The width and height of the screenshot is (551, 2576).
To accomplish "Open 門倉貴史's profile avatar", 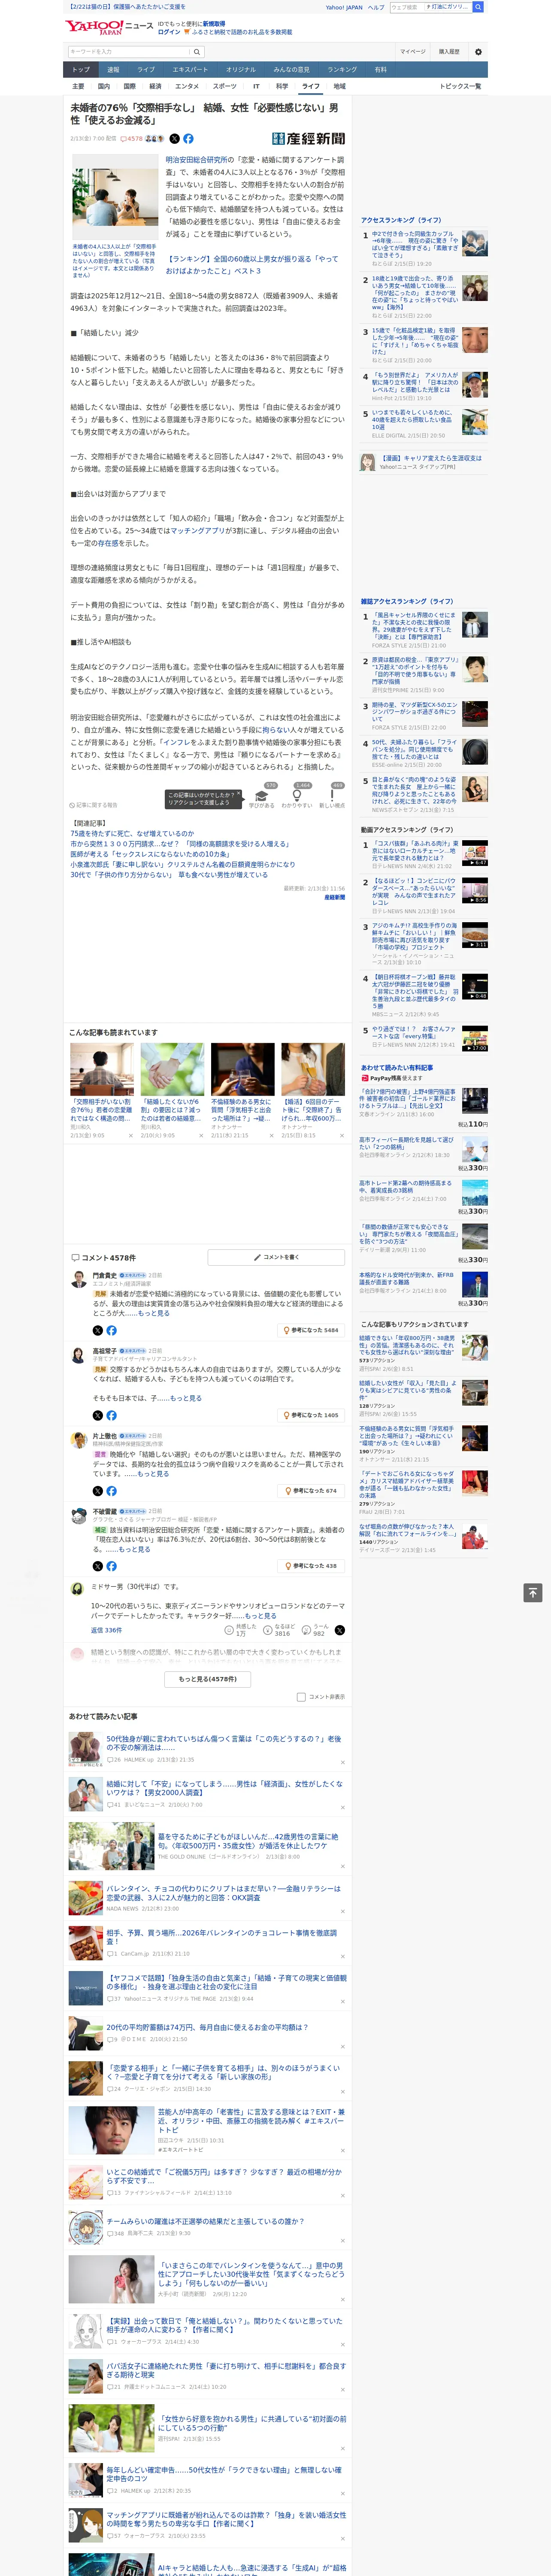I will (x=78, y=1278).
